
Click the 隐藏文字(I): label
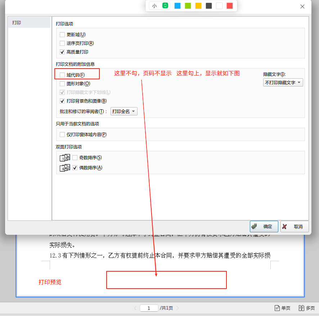pos(274,74)
